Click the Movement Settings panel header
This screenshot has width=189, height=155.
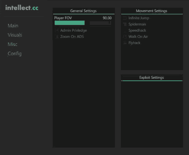(151, 11)
